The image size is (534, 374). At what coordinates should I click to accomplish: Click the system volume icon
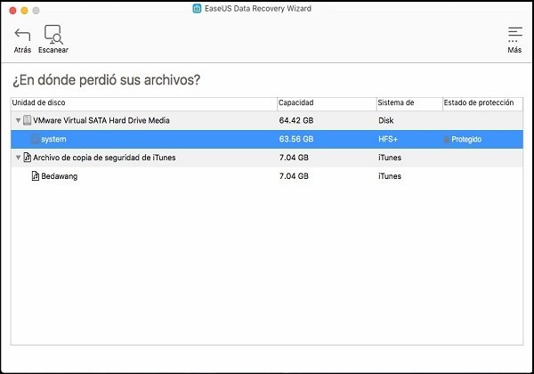tap(36, 139)
